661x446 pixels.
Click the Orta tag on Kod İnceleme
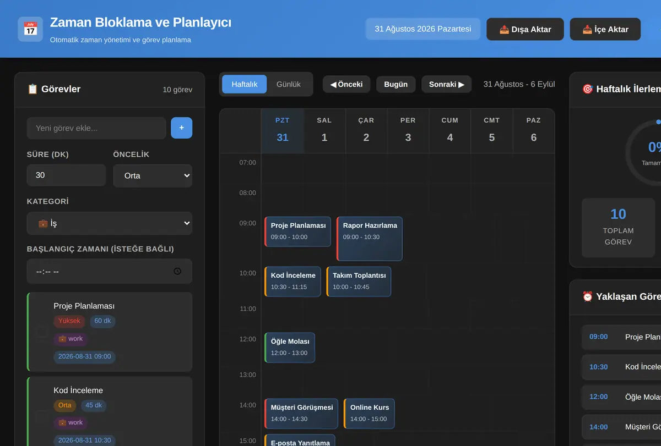click(65, 406)
